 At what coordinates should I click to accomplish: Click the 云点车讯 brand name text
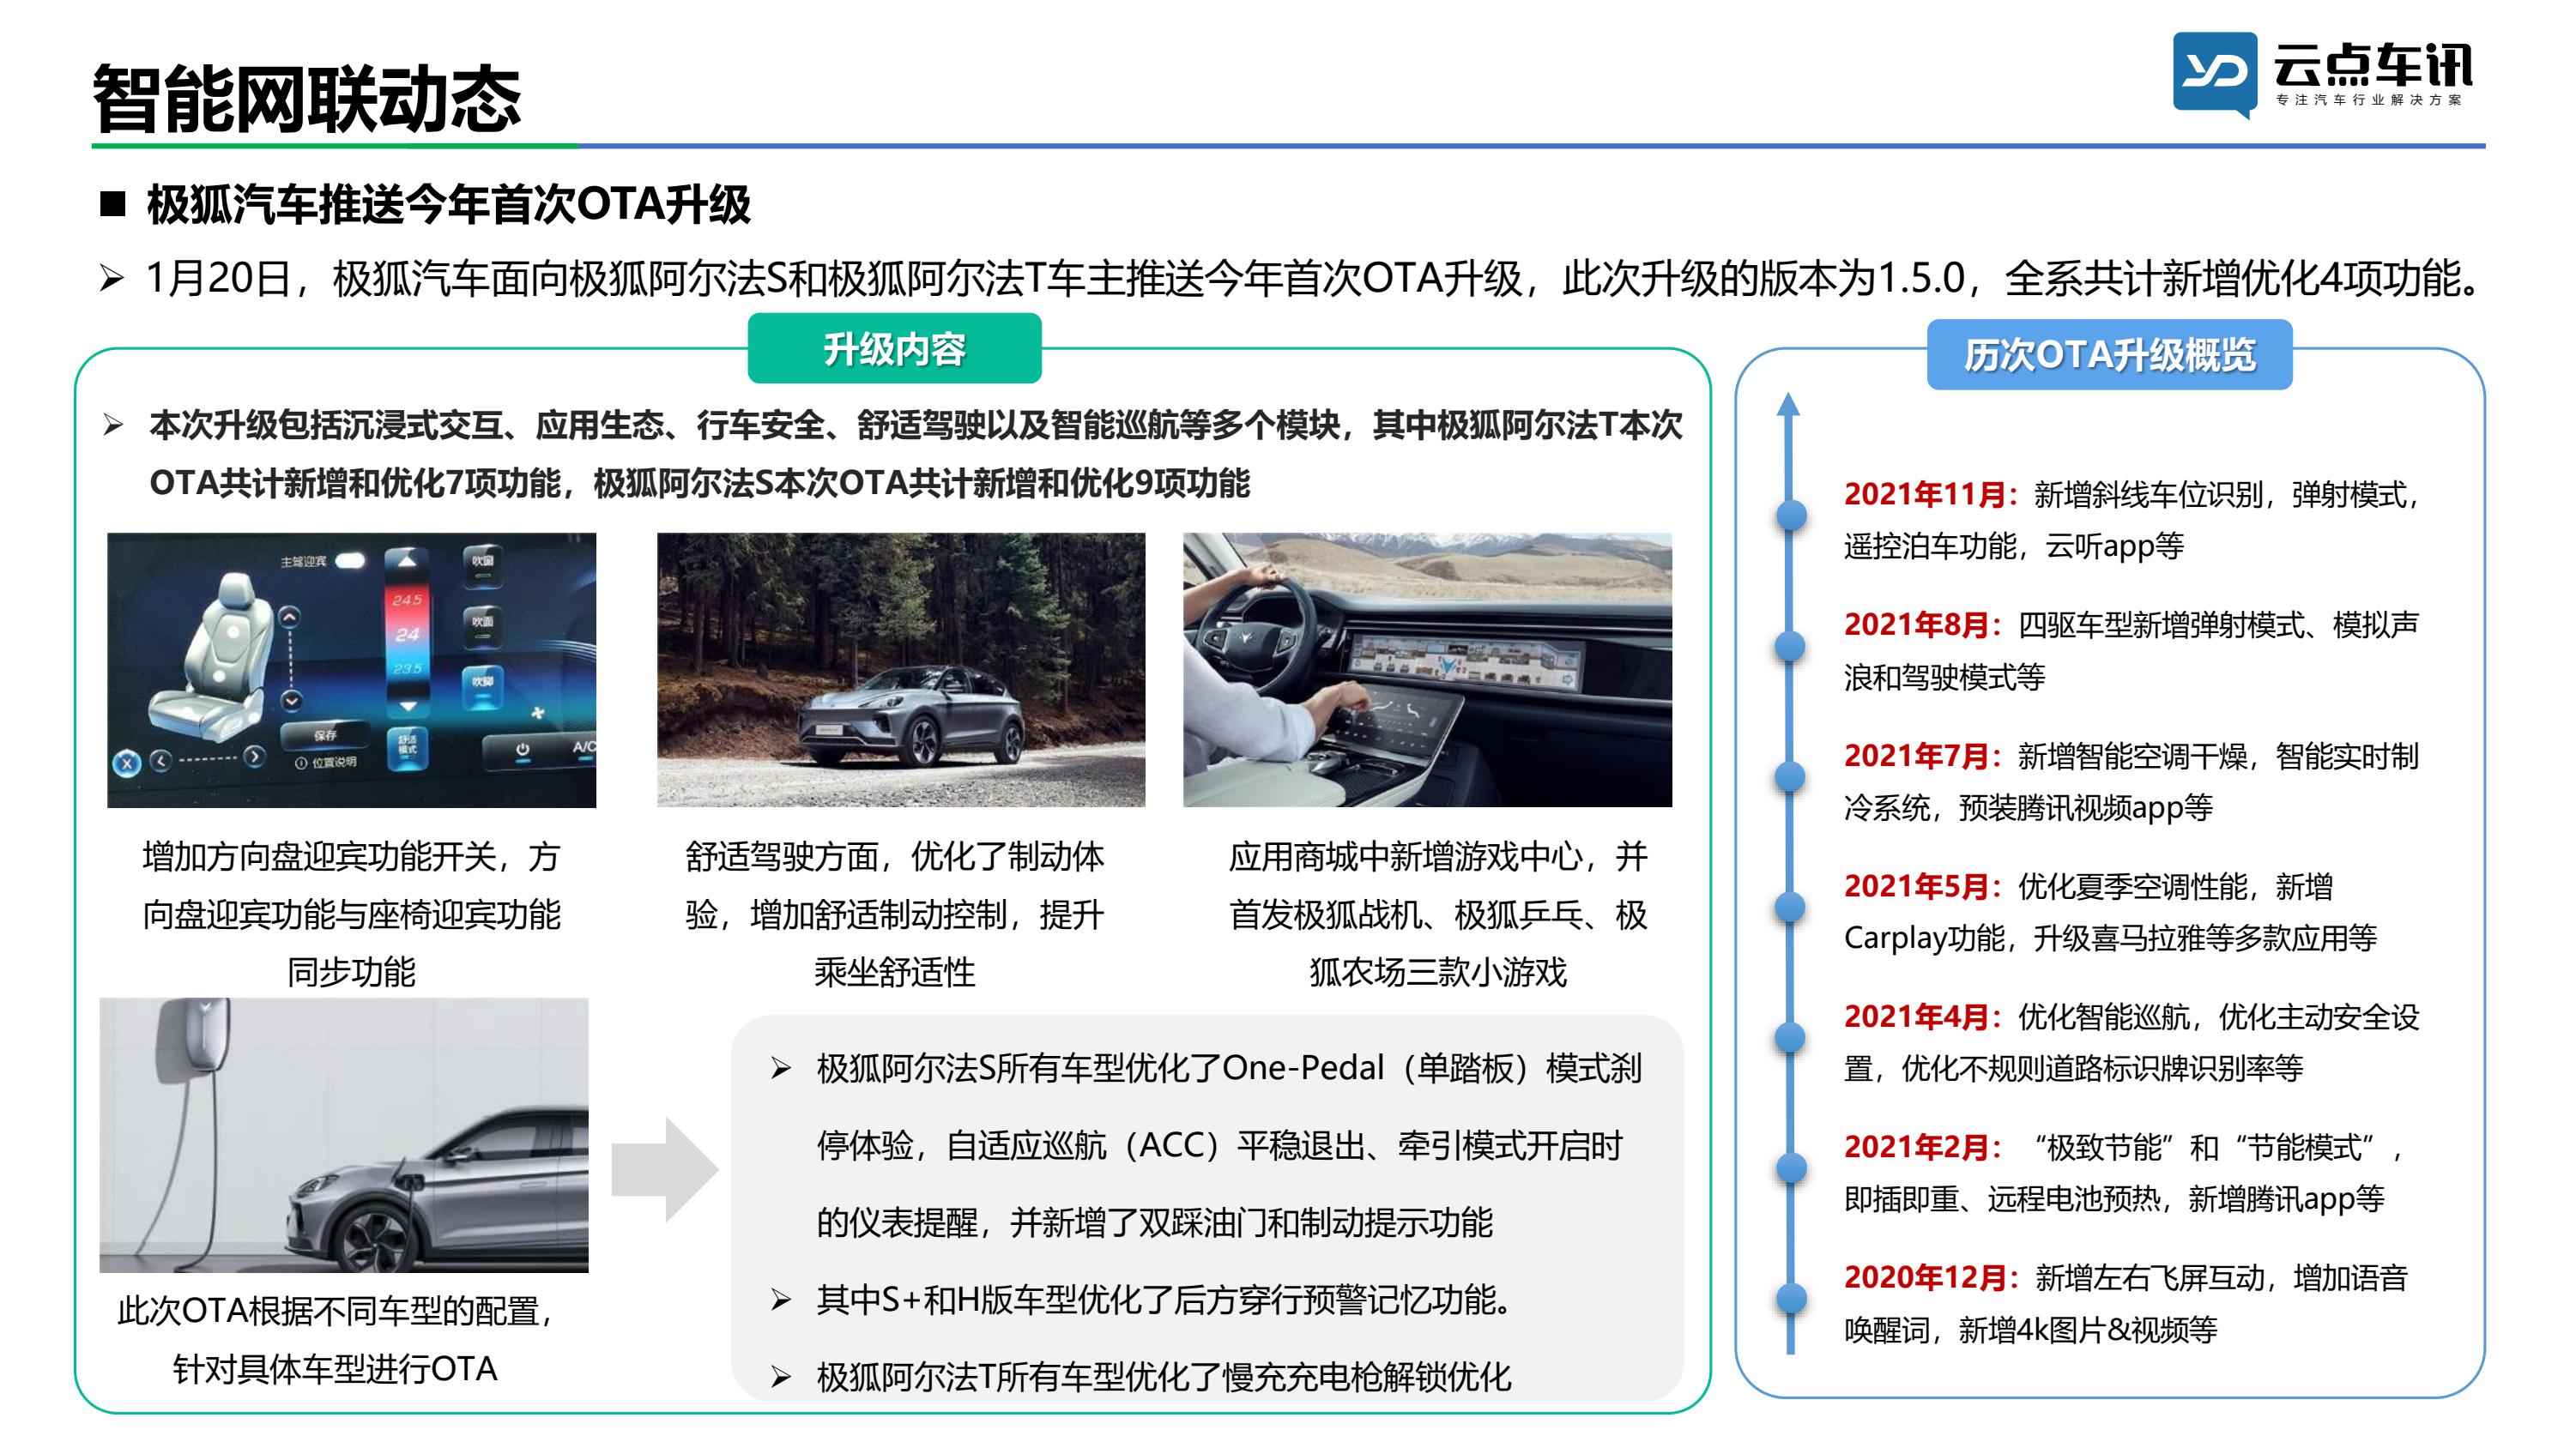[2372, 65]
